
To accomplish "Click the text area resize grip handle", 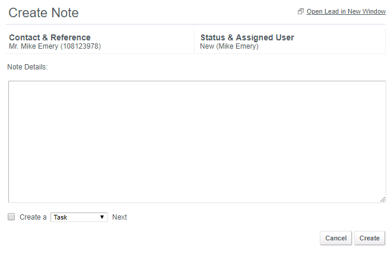I will pos(383,199).
